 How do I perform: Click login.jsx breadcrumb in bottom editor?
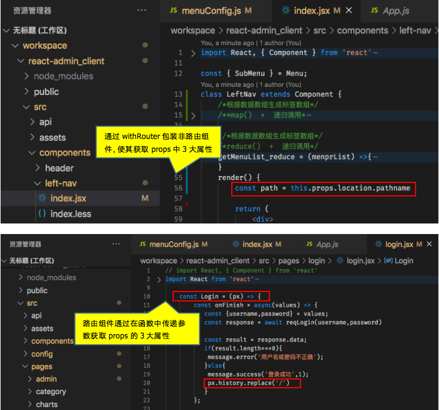[360, 260]
